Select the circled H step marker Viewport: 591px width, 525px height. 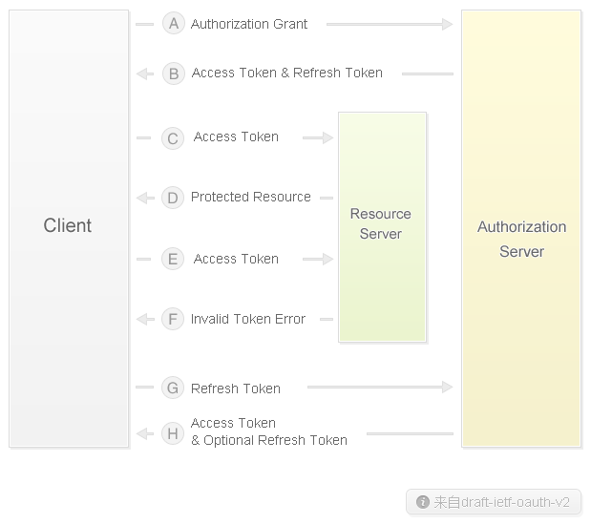tap(173, 433)
